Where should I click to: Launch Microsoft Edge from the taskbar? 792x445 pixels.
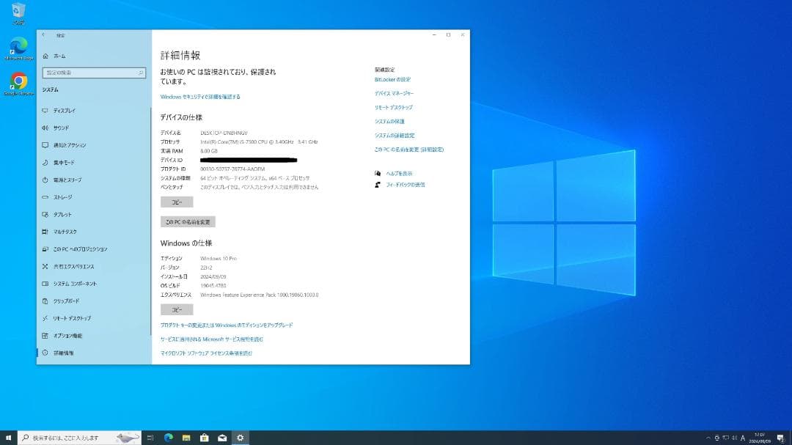pos(169,437)
